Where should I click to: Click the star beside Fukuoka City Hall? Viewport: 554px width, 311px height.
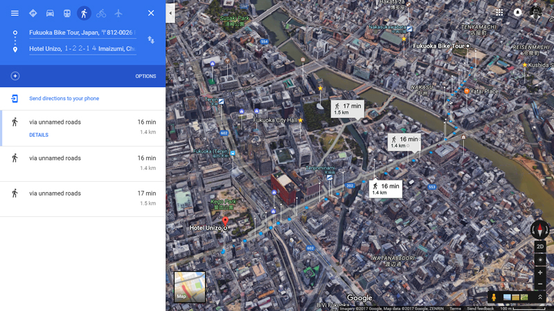[x=301, y=120]
